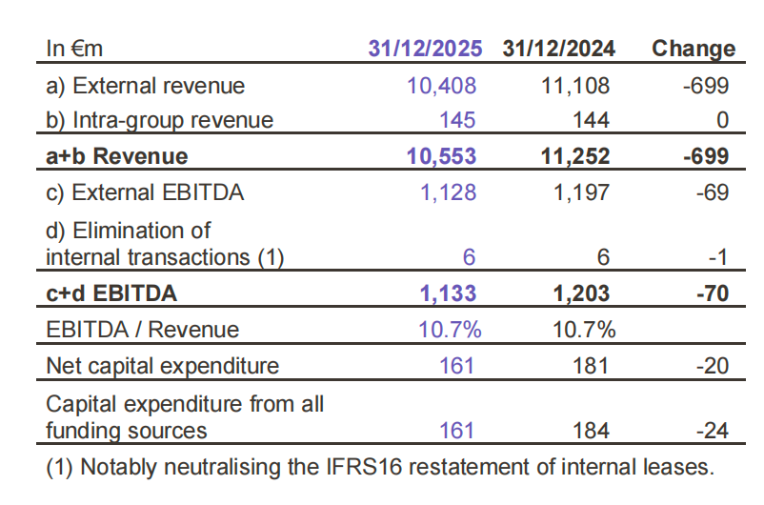Click the 1,197 External EBITDA value
This screenshot has width=764, height=505.
point(581,192)
